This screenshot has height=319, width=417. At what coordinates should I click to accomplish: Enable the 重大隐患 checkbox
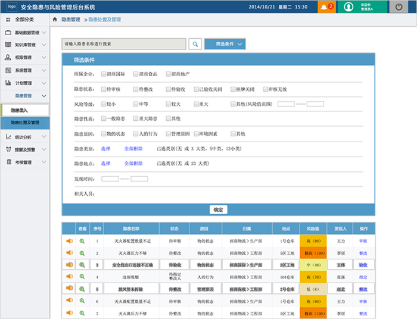135,118
